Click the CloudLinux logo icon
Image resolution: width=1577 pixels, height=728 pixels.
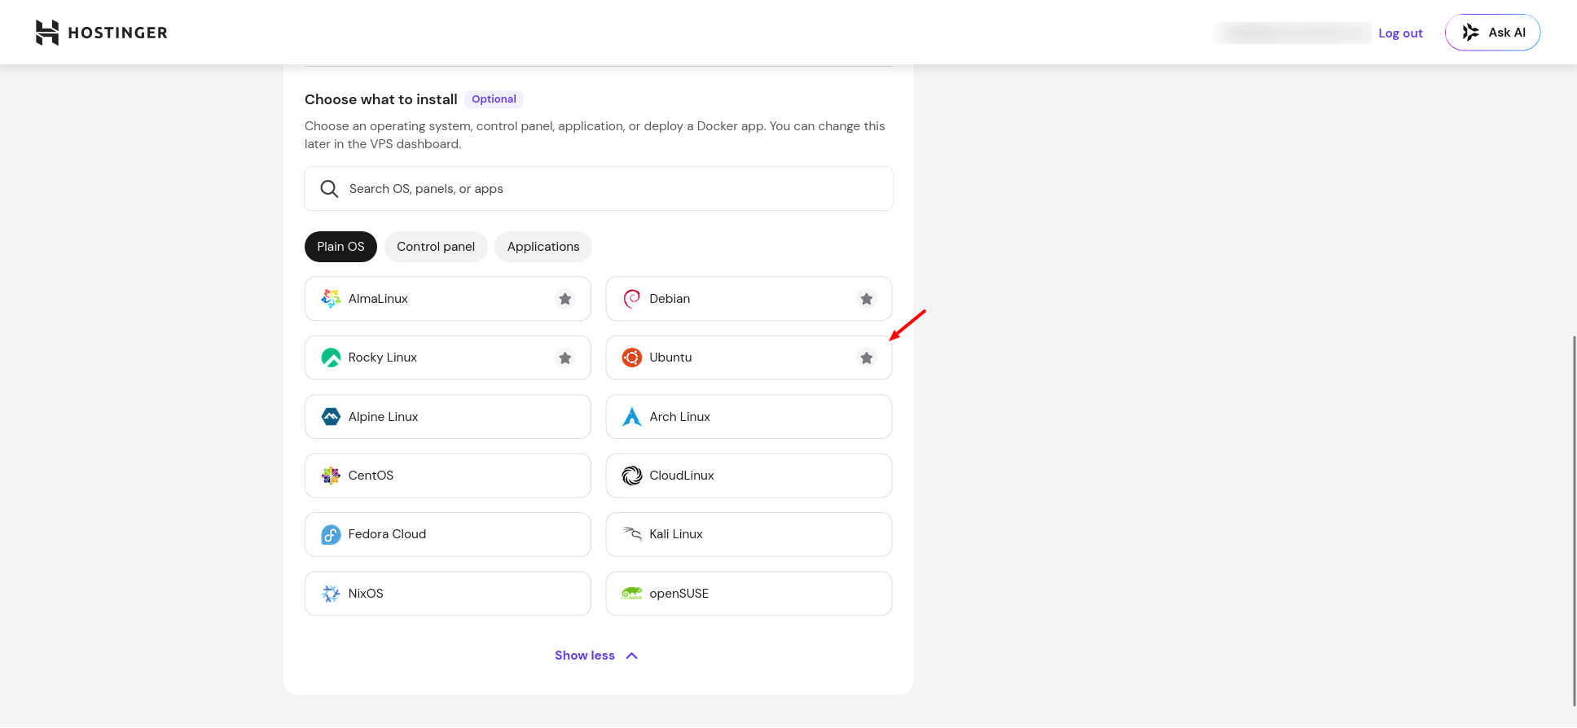[632, 476]
